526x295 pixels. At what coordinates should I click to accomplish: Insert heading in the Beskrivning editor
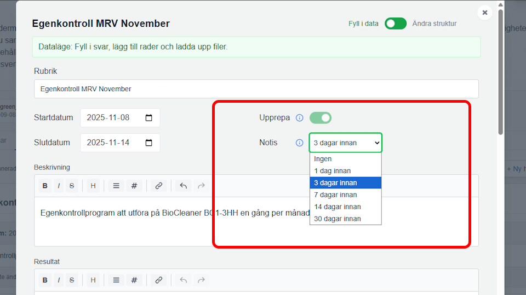(93, 186)
